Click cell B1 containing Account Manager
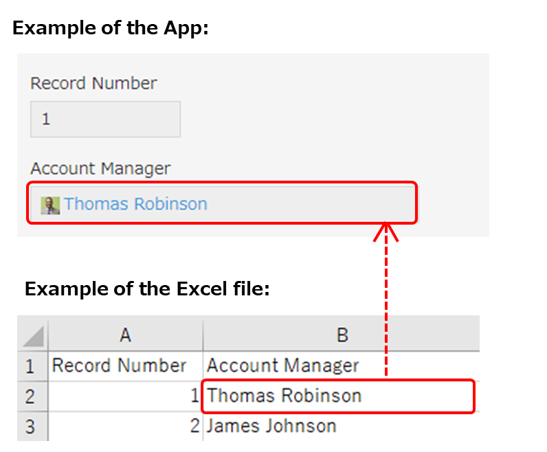Viewport: 547px width, 452px height. 283,366
